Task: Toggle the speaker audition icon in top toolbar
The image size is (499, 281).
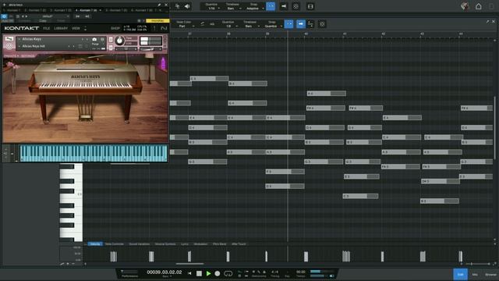Action: 187,6
